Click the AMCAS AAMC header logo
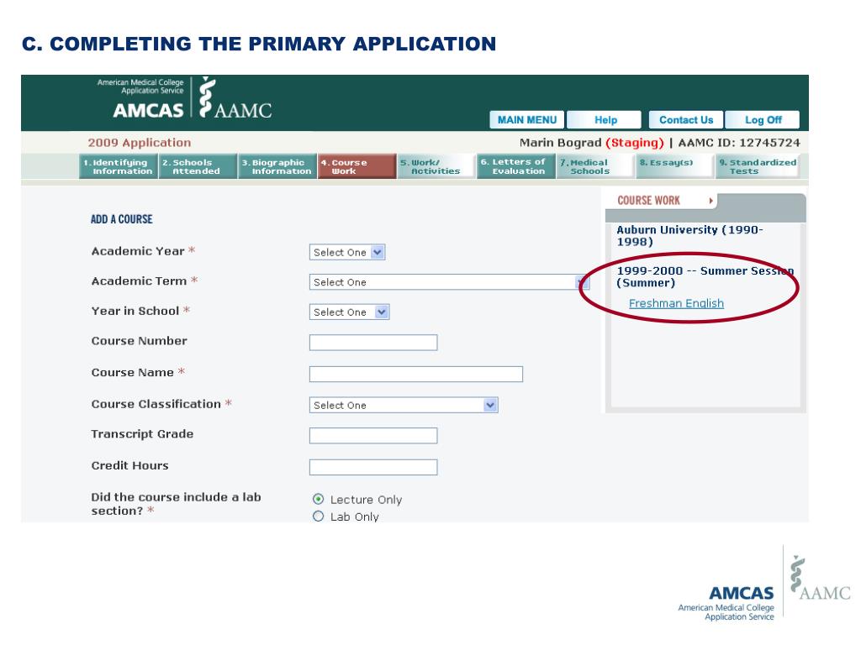This screenshot has width=861, height=645. coord(184,97)
